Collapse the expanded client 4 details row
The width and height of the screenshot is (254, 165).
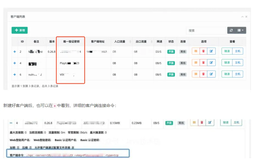point(11,123)
